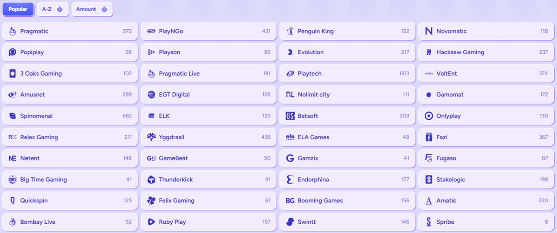
Task: Select the Popular sorting tab
Action: (x=18, y=9)
